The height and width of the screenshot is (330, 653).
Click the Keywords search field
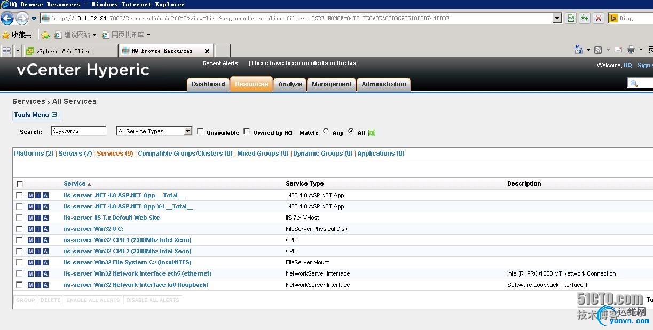(78, 131)
